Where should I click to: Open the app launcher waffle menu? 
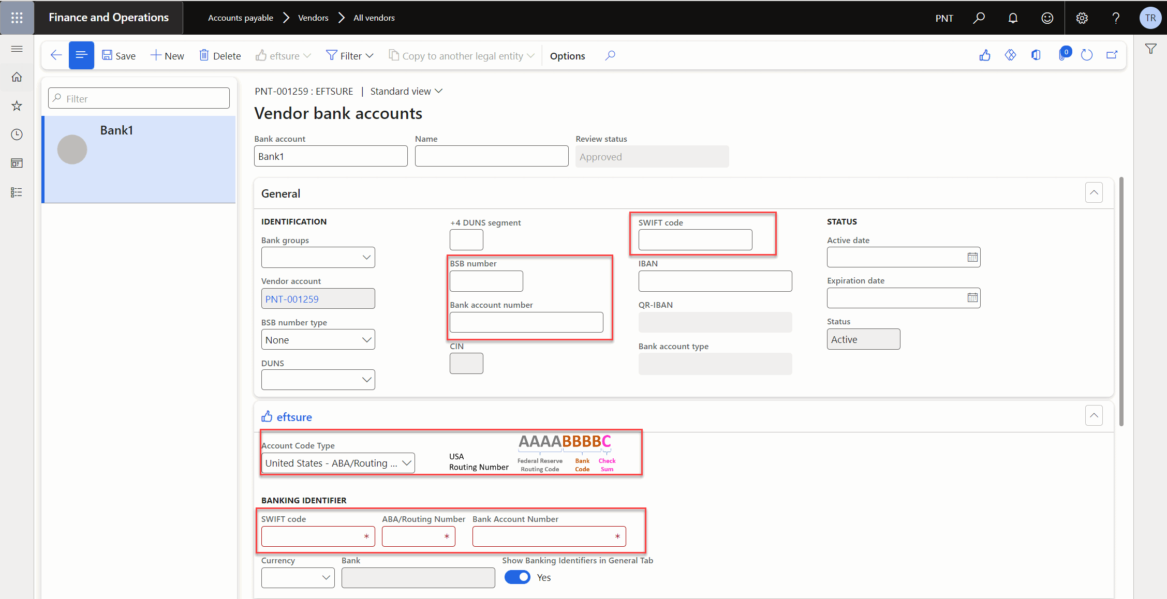tap(17, 18)
